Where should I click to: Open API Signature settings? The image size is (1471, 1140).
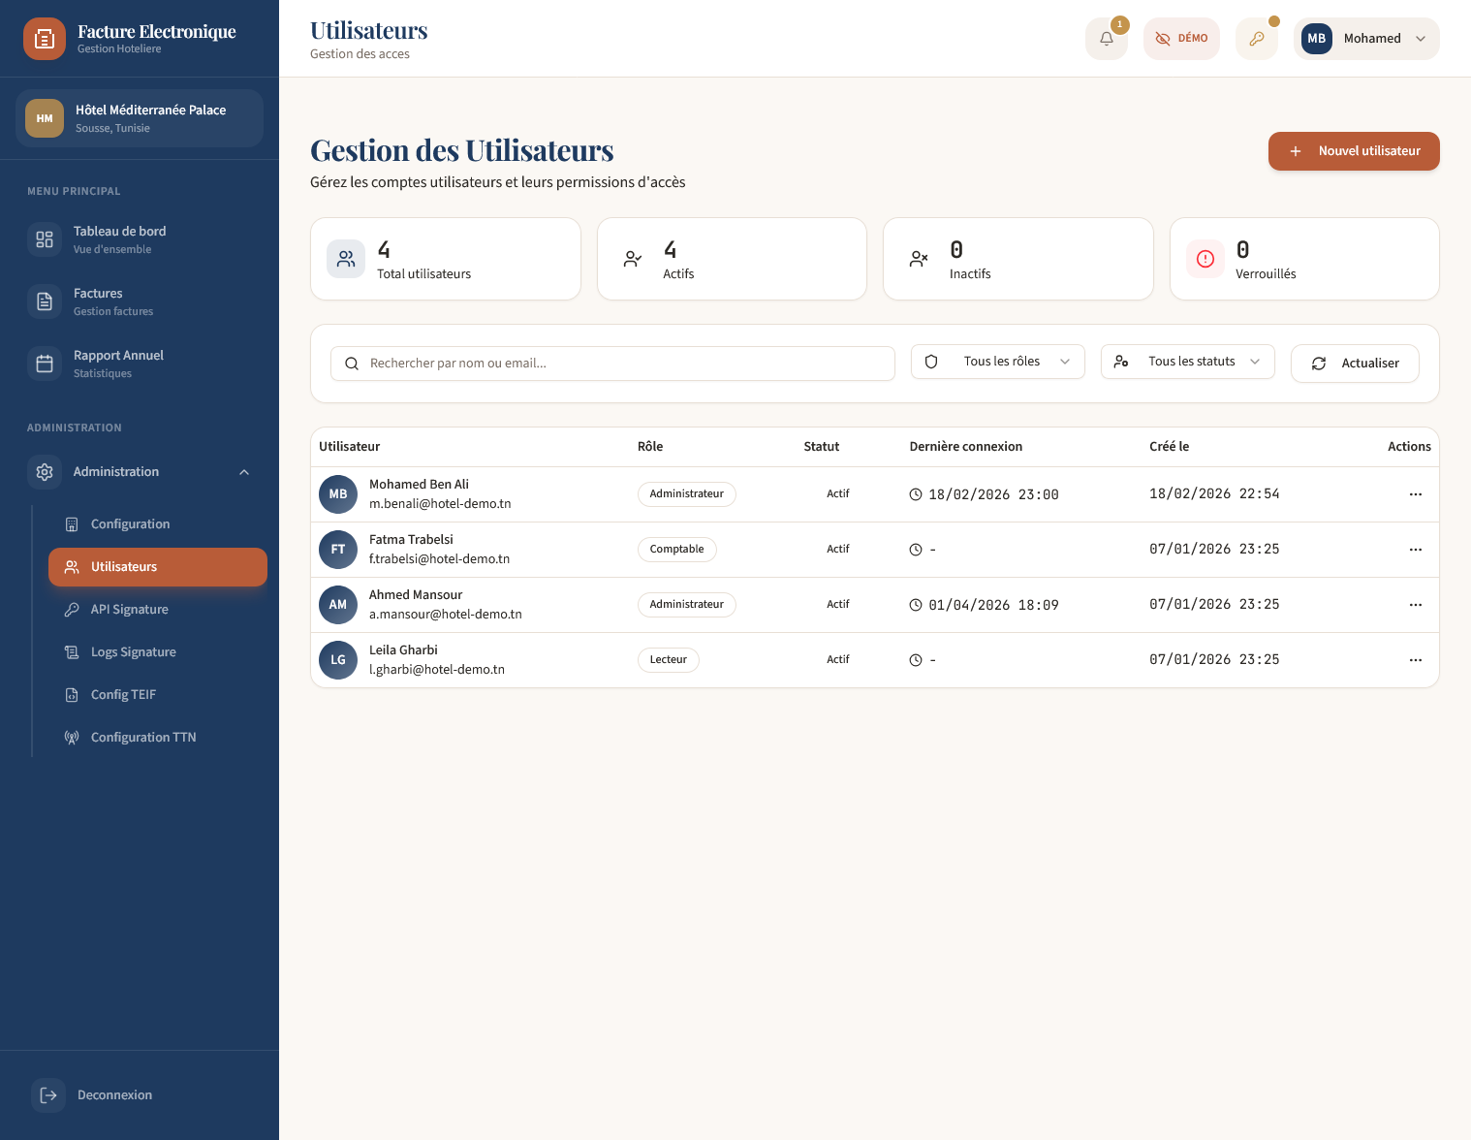point(129,610)
